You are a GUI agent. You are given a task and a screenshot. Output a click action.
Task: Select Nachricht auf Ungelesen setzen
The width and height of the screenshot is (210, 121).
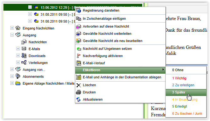coord(121,49)
